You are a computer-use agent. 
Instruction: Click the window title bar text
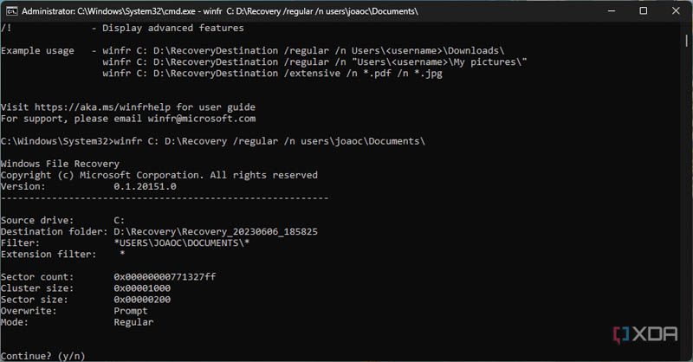220,11
